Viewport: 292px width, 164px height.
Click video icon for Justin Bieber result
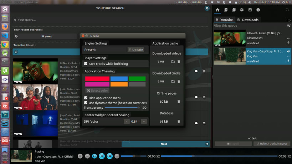coord(196,97)
